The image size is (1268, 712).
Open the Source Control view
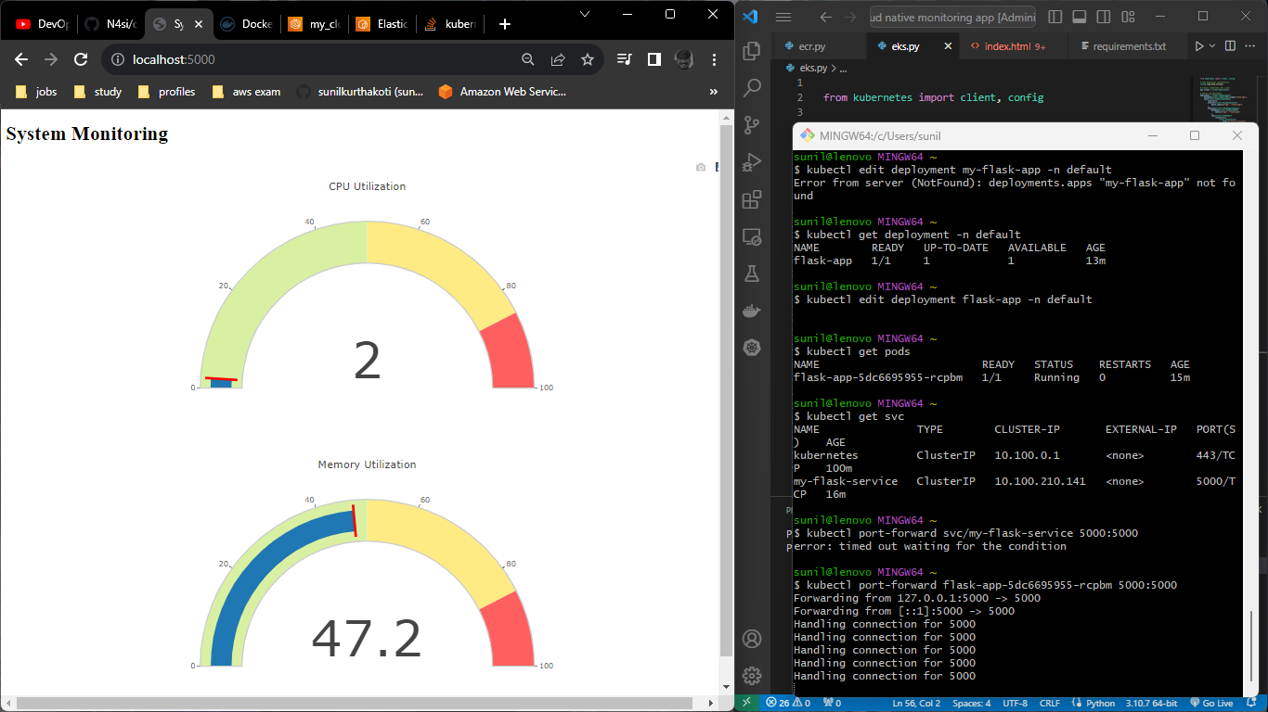(x=752, y=122)
